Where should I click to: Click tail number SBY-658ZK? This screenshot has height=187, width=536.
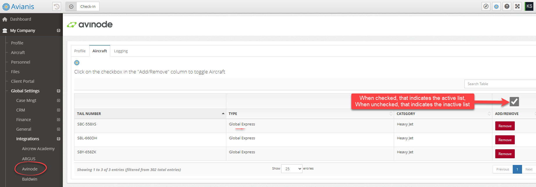(x=87, y=152)
